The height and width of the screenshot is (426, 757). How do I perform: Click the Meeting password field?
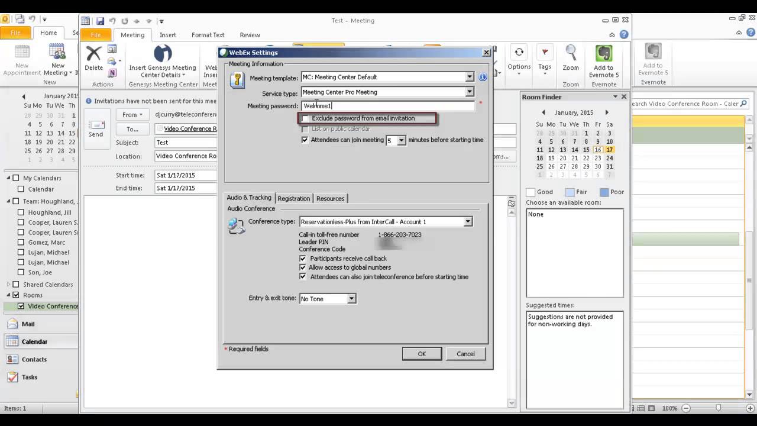tap(388, 106)
